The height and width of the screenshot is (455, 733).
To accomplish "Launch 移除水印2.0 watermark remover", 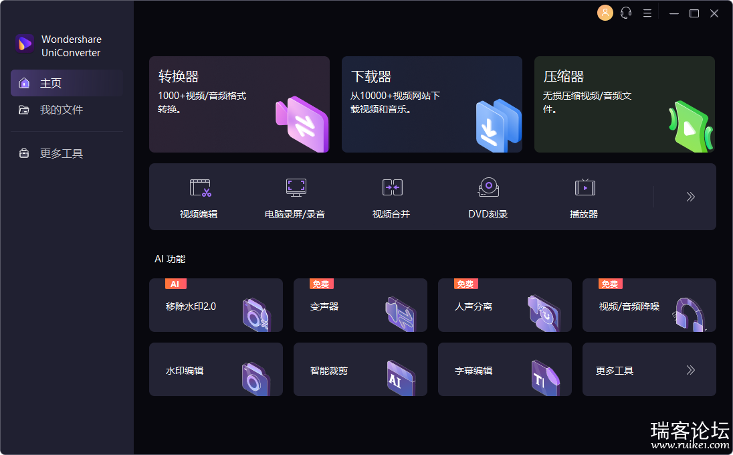I will tap(215, 306).
